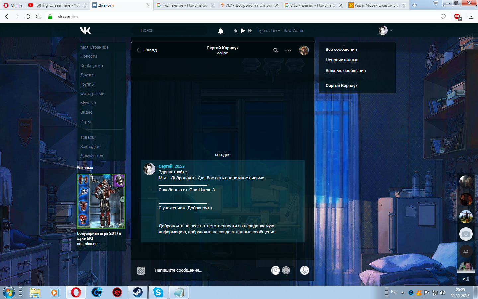Open a new browser tab

point(414,5)
